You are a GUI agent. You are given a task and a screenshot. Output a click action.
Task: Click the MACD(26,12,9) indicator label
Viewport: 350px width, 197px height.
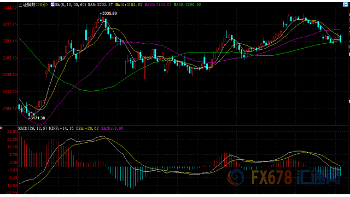(x=33, y=129)
